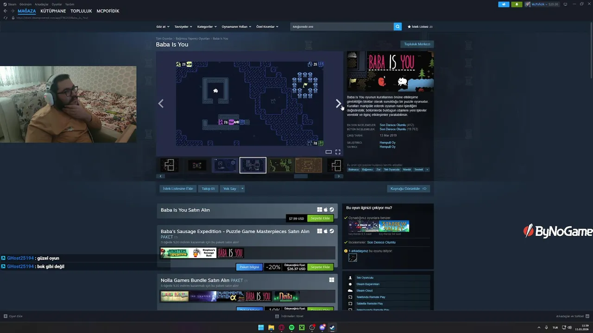Add Baba's Sausage Expedition bundle to cart
This screenshot has width=593, height=333.
pyautogui.click(x=320, y=267)
